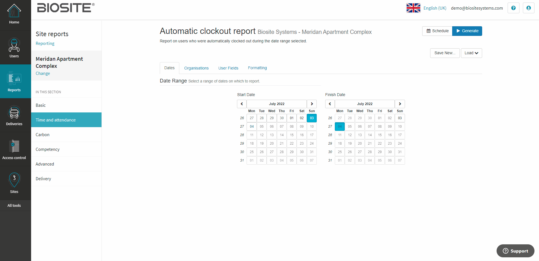The image size is (539, 261).
Task: Click Save New... button
Action: [445, 53]
